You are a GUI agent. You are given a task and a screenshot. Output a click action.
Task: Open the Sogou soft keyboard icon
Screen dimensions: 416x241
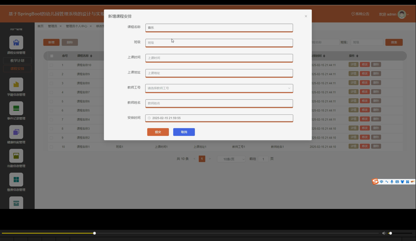click(x=397, y=182)
